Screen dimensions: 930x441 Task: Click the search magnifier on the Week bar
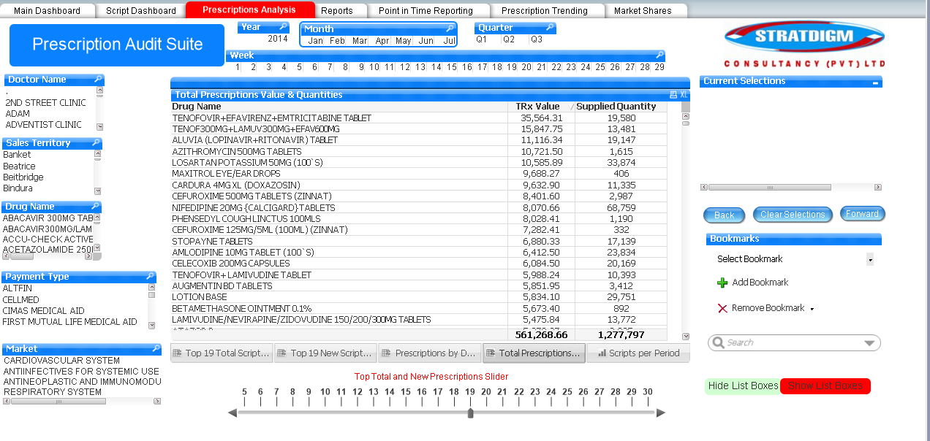point(659,55)
